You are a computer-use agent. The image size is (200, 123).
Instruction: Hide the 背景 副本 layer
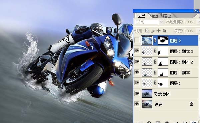click(x=137, y=93)
